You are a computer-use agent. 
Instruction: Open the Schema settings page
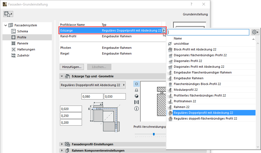coord(22,31)
